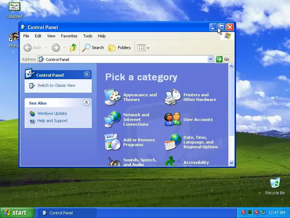Open the Sounds, Speech, and Audio icon
This screenshot has height=218, width=290.
coord(114,162)
